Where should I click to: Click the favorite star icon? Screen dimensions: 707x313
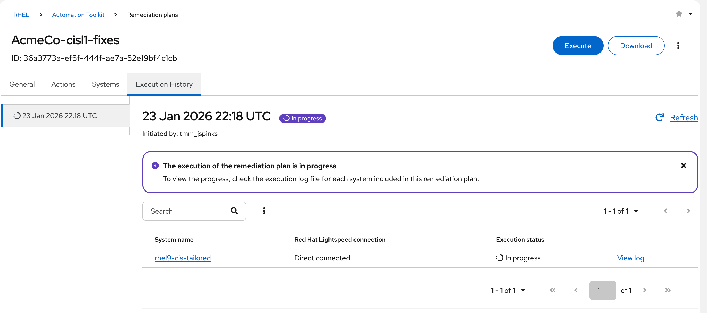tap(679, 14)
